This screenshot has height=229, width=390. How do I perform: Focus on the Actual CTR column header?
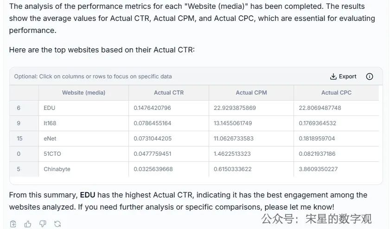click(x=169, y=93)
